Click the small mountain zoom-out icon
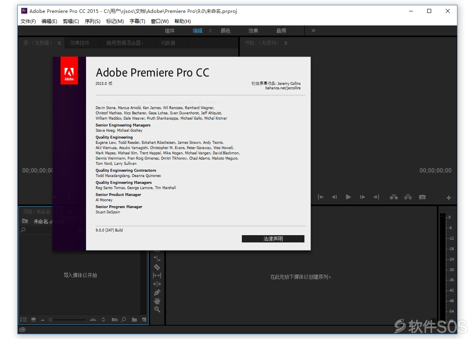474x339 pixels. [43, 320]
